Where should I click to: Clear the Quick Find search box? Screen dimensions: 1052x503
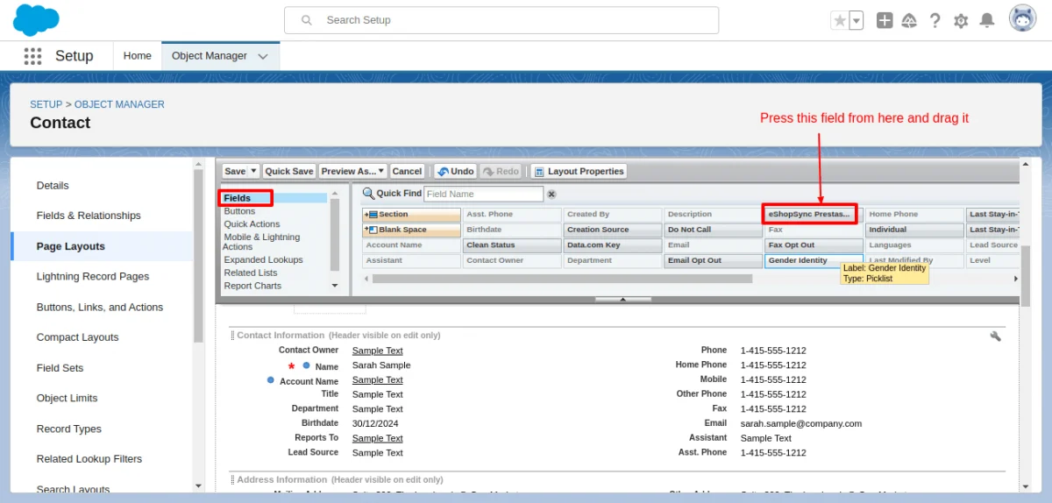point(551,195)
